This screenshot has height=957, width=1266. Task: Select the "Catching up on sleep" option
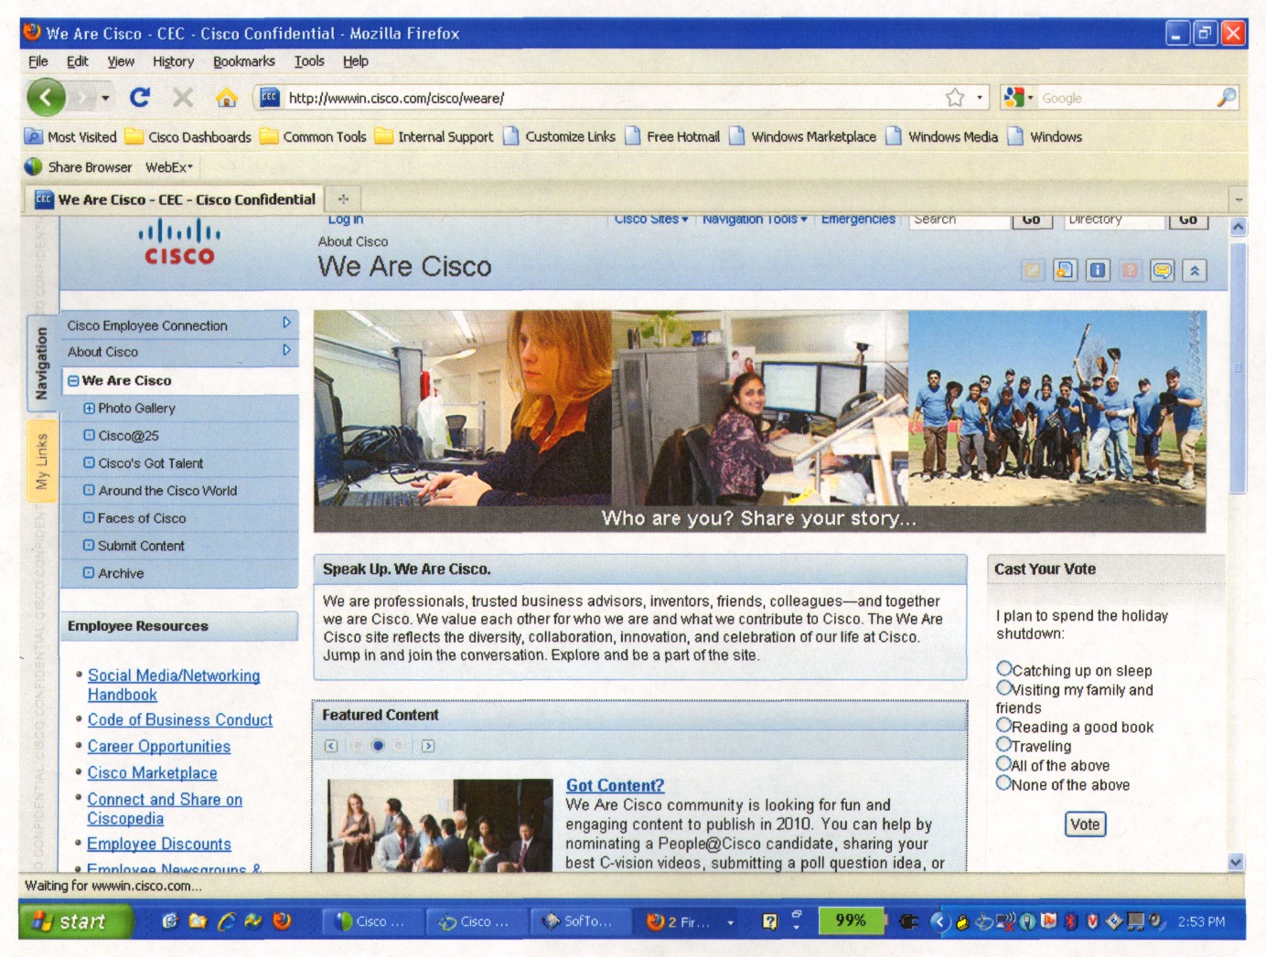pyautogui.click(x=1004, y=669)
